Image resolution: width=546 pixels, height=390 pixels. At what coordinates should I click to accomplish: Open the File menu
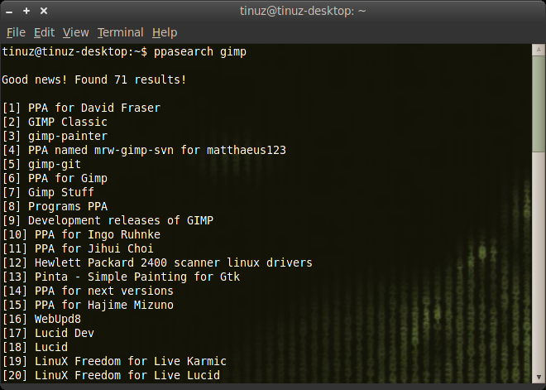coord(16,33)
